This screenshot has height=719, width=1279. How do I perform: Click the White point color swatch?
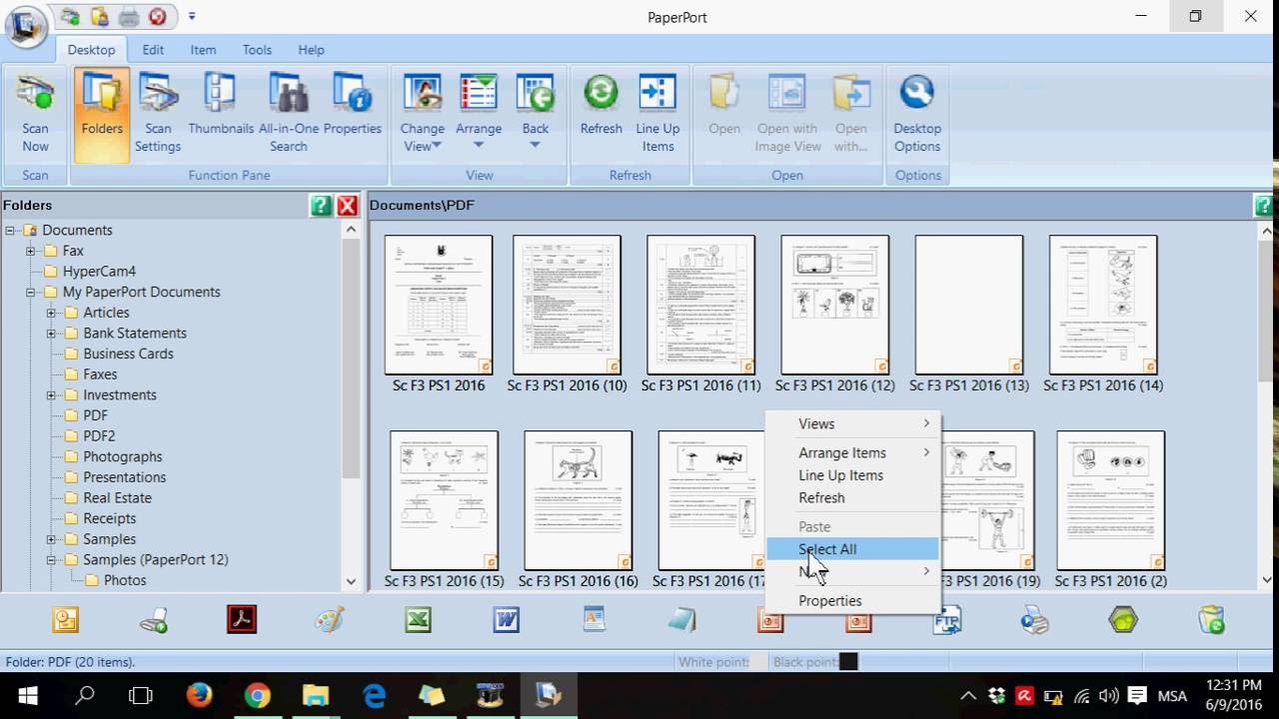(x=758, y=661)
